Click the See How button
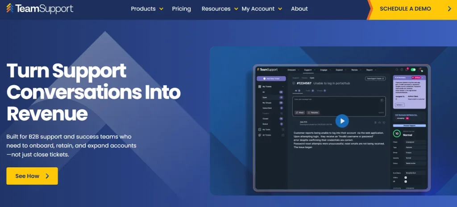Image resolution: width=457 pixels, height=207 pixels. click(x=32, y=176)
